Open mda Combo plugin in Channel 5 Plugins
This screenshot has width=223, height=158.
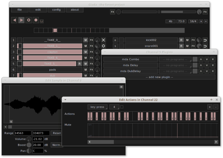(x=130, y=59)
